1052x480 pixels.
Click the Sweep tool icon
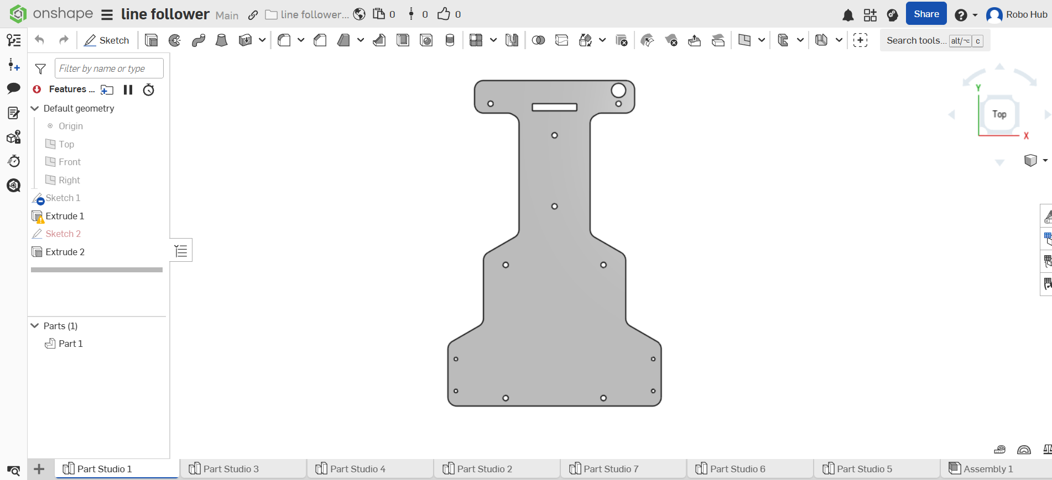(198, 40)
